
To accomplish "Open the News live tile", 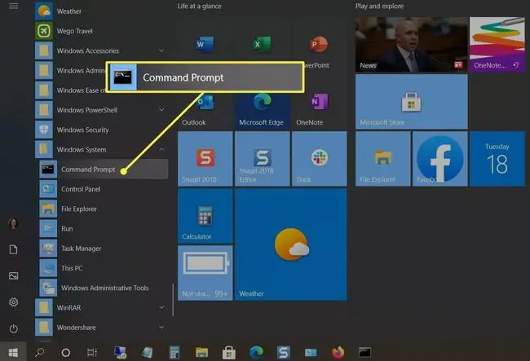I will pyautogui.click(x=411, y=45).
